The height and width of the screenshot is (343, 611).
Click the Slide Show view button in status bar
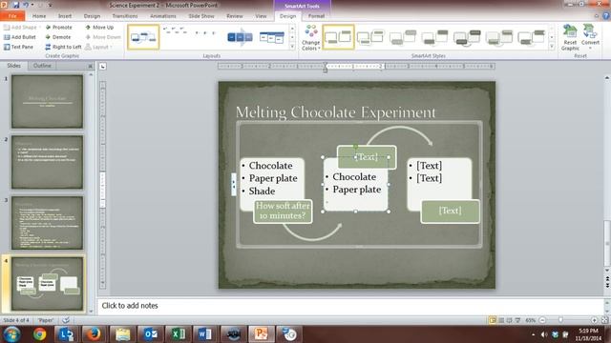(517, 320)
